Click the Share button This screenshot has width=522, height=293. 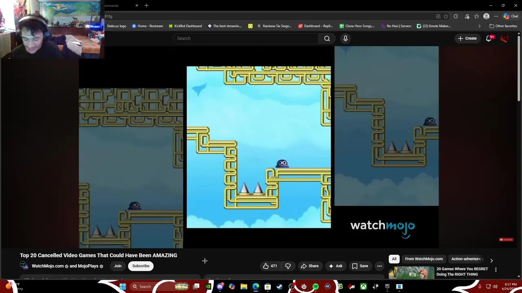[x=310, y=266]
